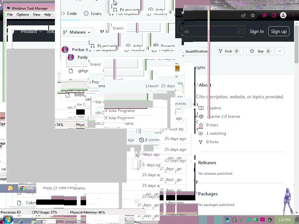
Task: Click the BitBlt file icon
Action: click(67, 95)
